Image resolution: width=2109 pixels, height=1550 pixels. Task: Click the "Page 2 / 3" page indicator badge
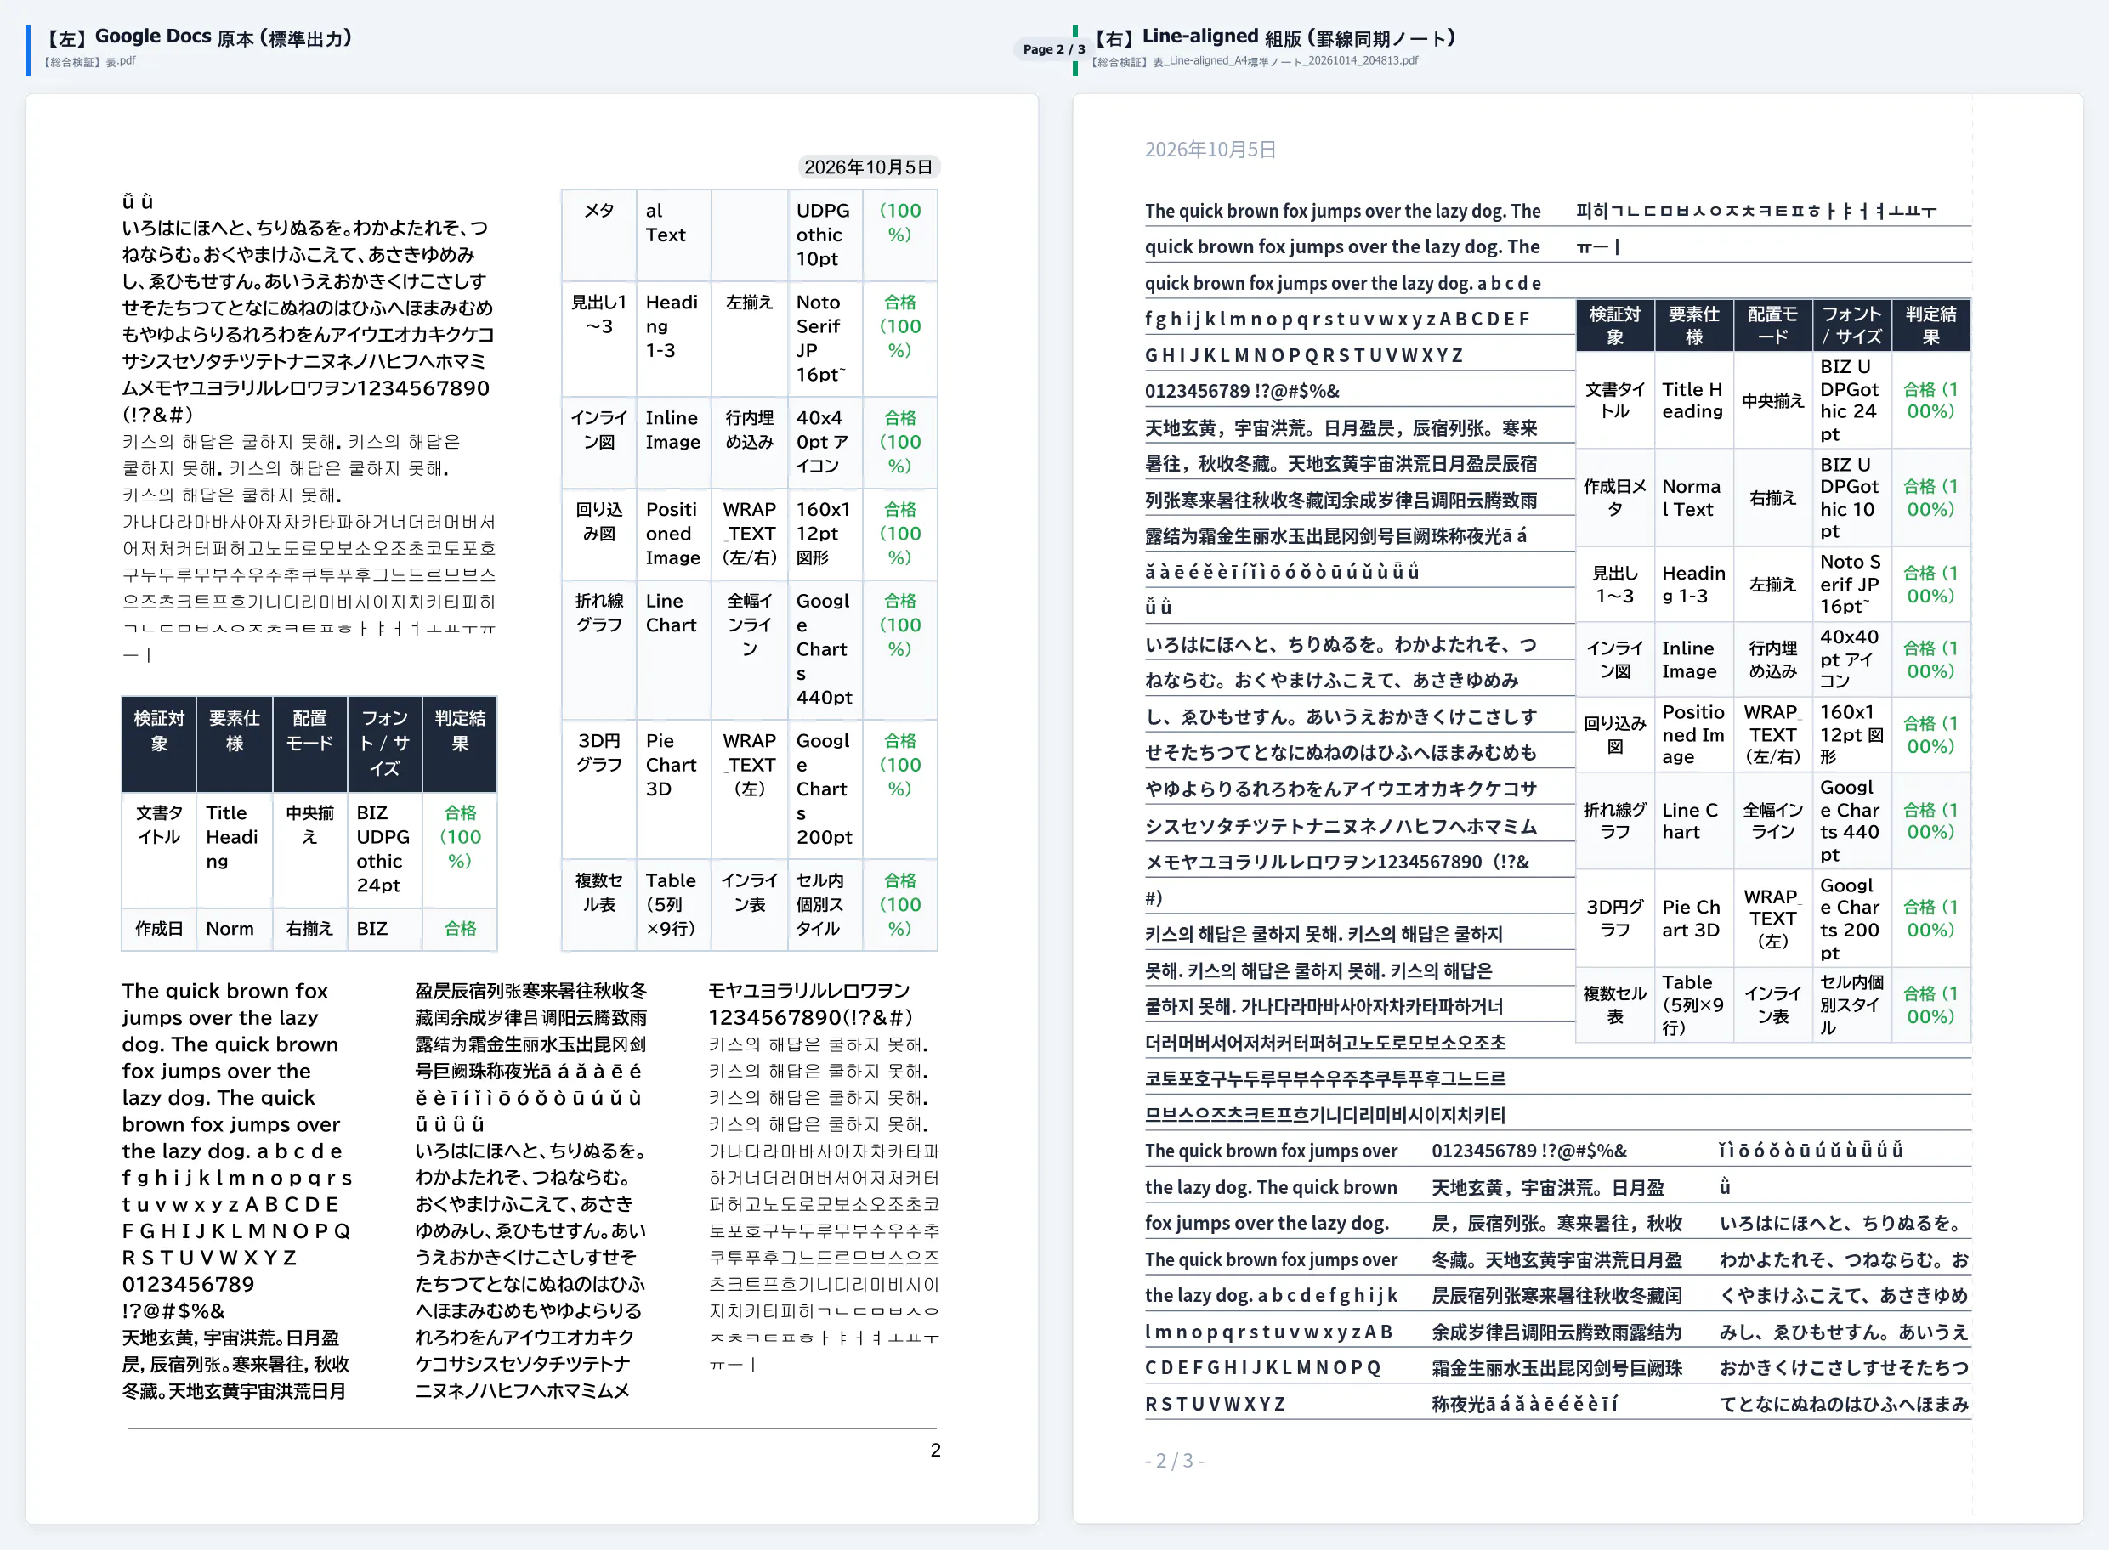tap(1053, 48)
